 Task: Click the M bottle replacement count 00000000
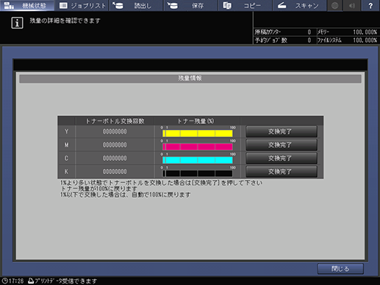coord(115,145)
